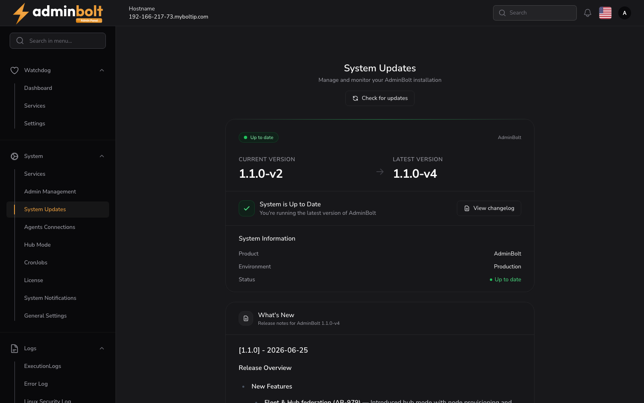Image resolution: width=644 pixels, height=403 pixels.
Task: Click the magnifier icon in menu search
Action: pyautogui.click(x=20, y=41)
